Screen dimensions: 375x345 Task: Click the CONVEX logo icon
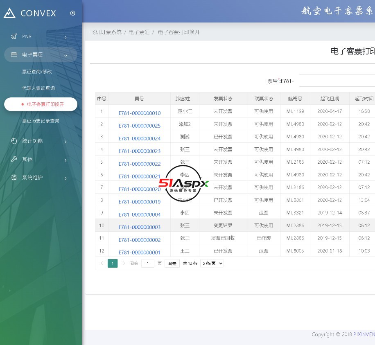(9, 13)
